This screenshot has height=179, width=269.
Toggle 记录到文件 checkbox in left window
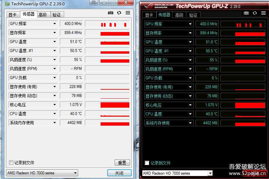(x=11, y=162)
